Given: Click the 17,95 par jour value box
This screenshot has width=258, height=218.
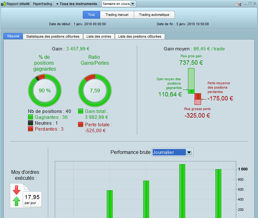Looking at the screenshot, I should coord(32,199).
